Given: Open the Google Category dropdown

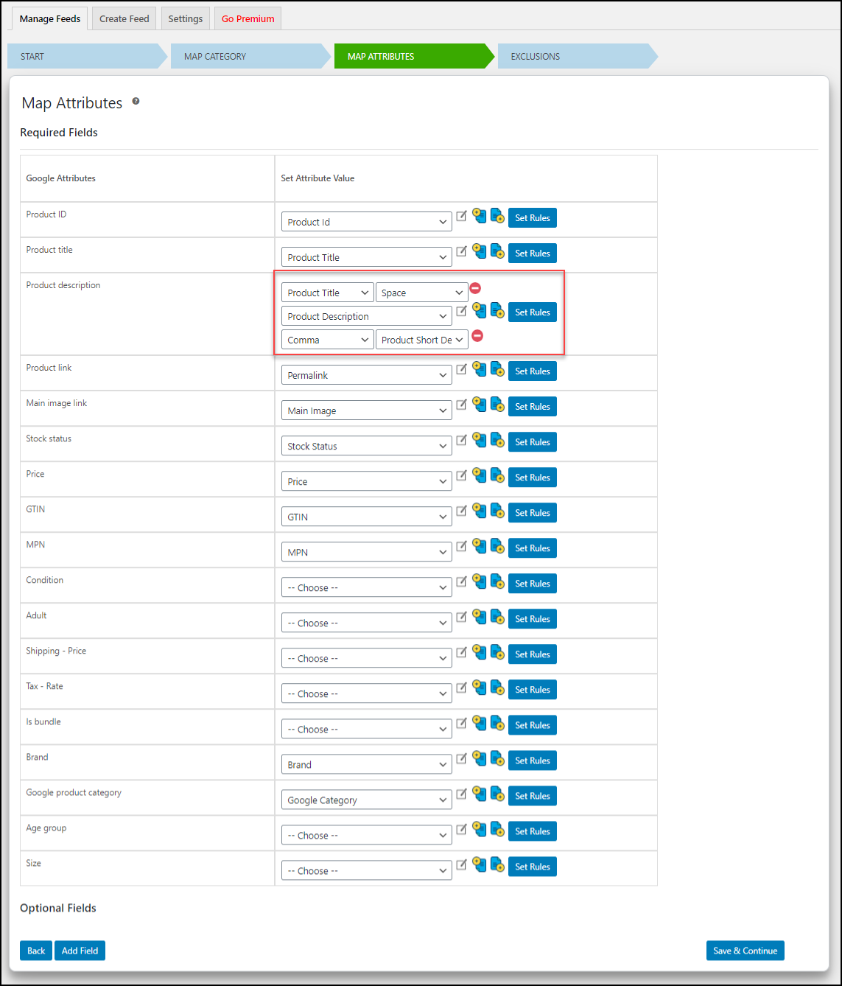Looking at the screenshot, I should pos(367,800).
